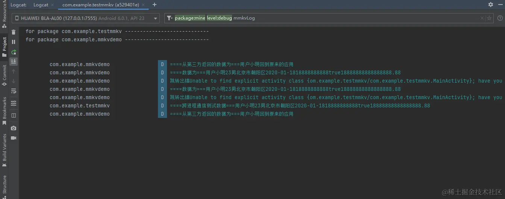
Task: Clear logcat with the trash icon
Action: [14, 32]
